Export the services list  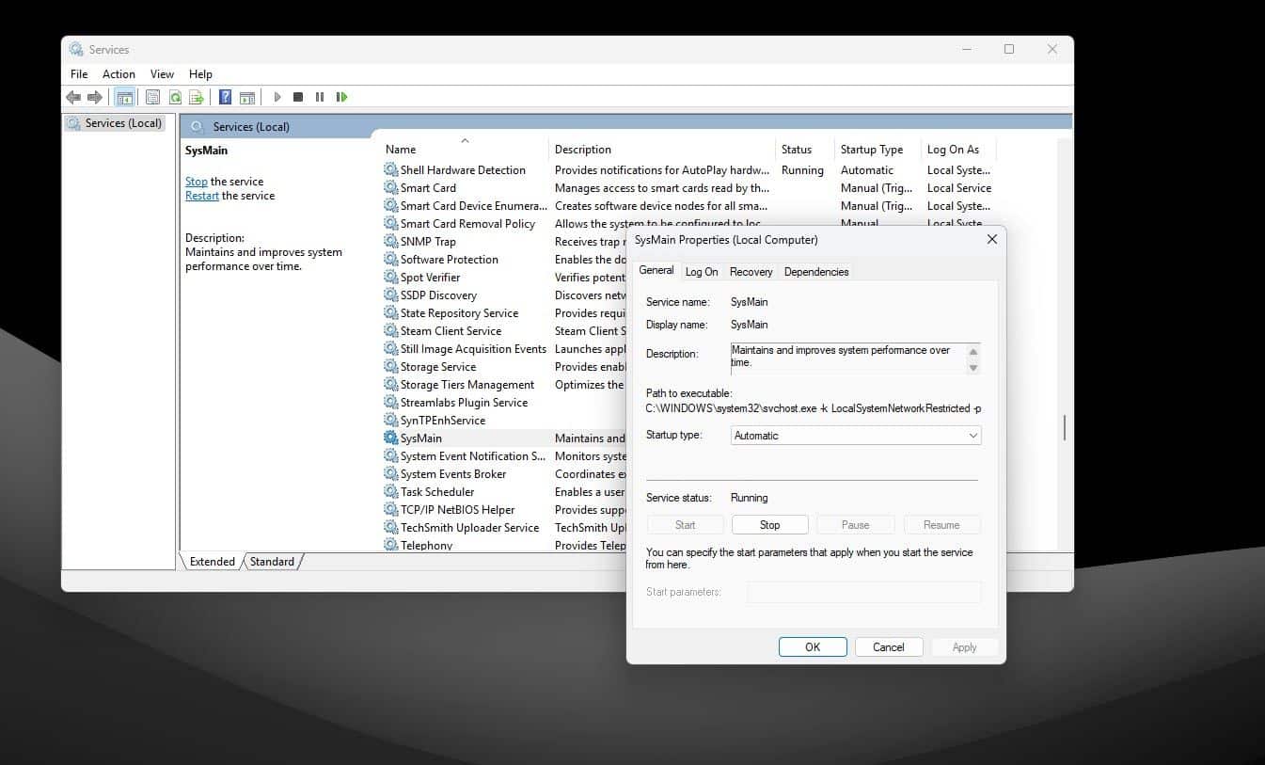pyautogui.click(x=197, y=96)
